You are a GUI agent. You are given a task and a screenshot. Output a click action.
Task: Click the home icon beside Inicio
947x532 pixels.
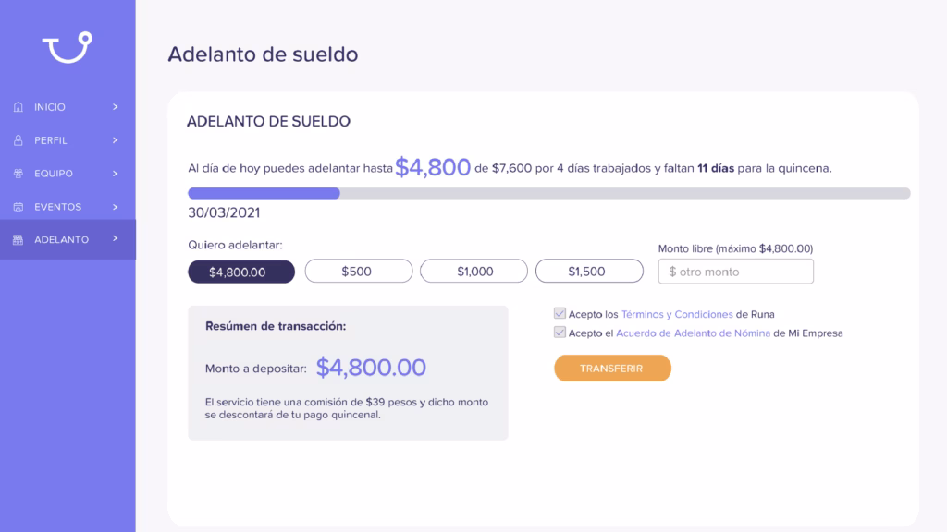point(18,107)
